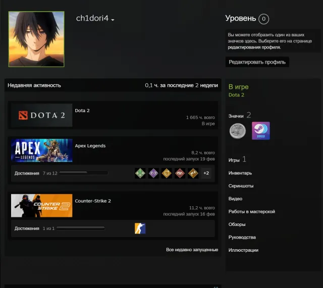This screenshot has height=288, width=323.
Task: Click the purple Apex Legends achievement icon
Action: 153,173
